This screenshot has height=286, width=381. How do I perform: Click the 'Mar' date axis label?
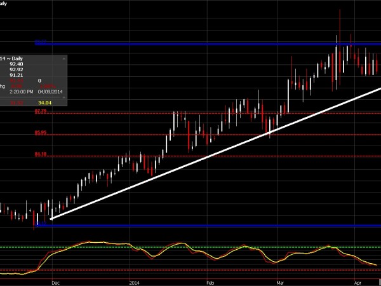pos(280,283)
